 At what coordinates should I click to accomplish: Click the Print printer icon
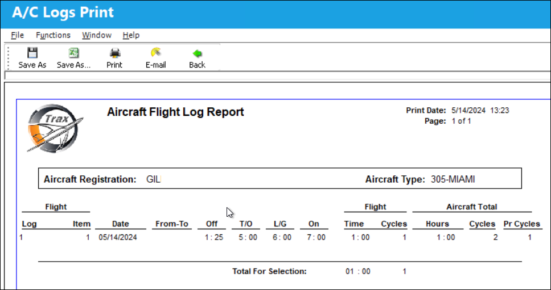(115, 53)
